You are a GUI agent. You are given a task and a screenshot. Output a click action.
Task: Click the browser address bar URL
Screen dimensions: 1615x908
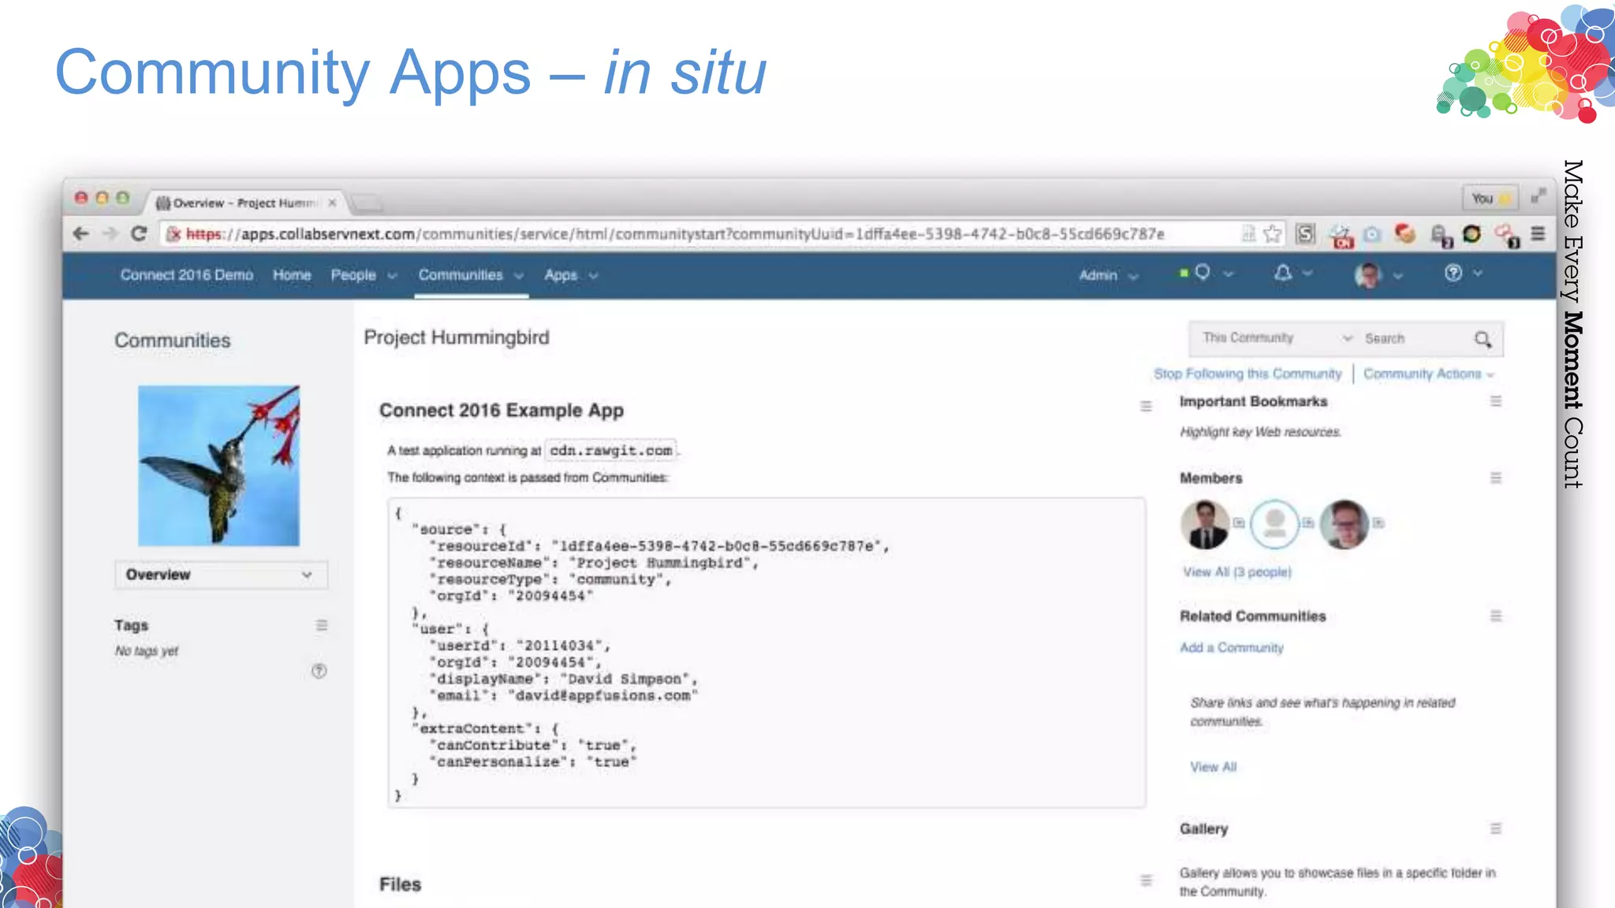coord(675,233)
